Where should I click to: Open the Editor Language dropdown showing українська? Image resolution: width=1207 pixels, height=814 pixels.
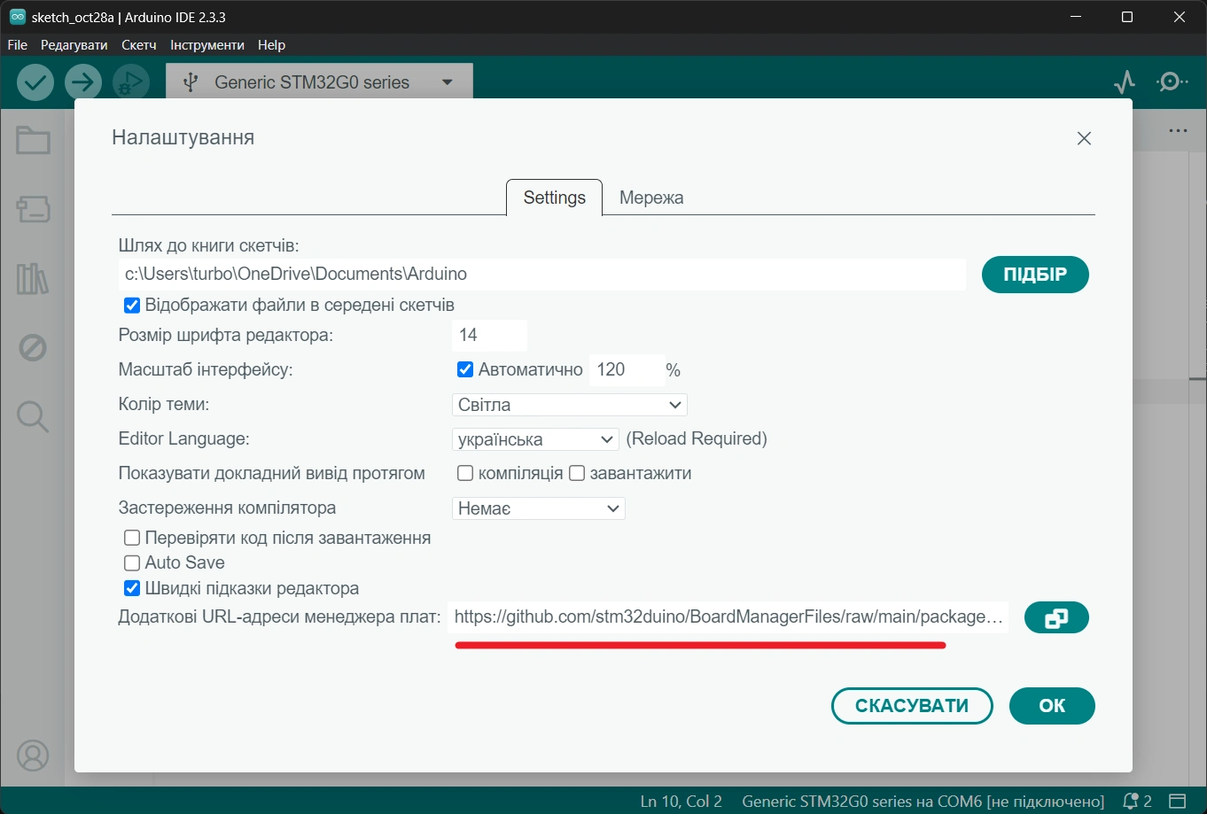535,439
